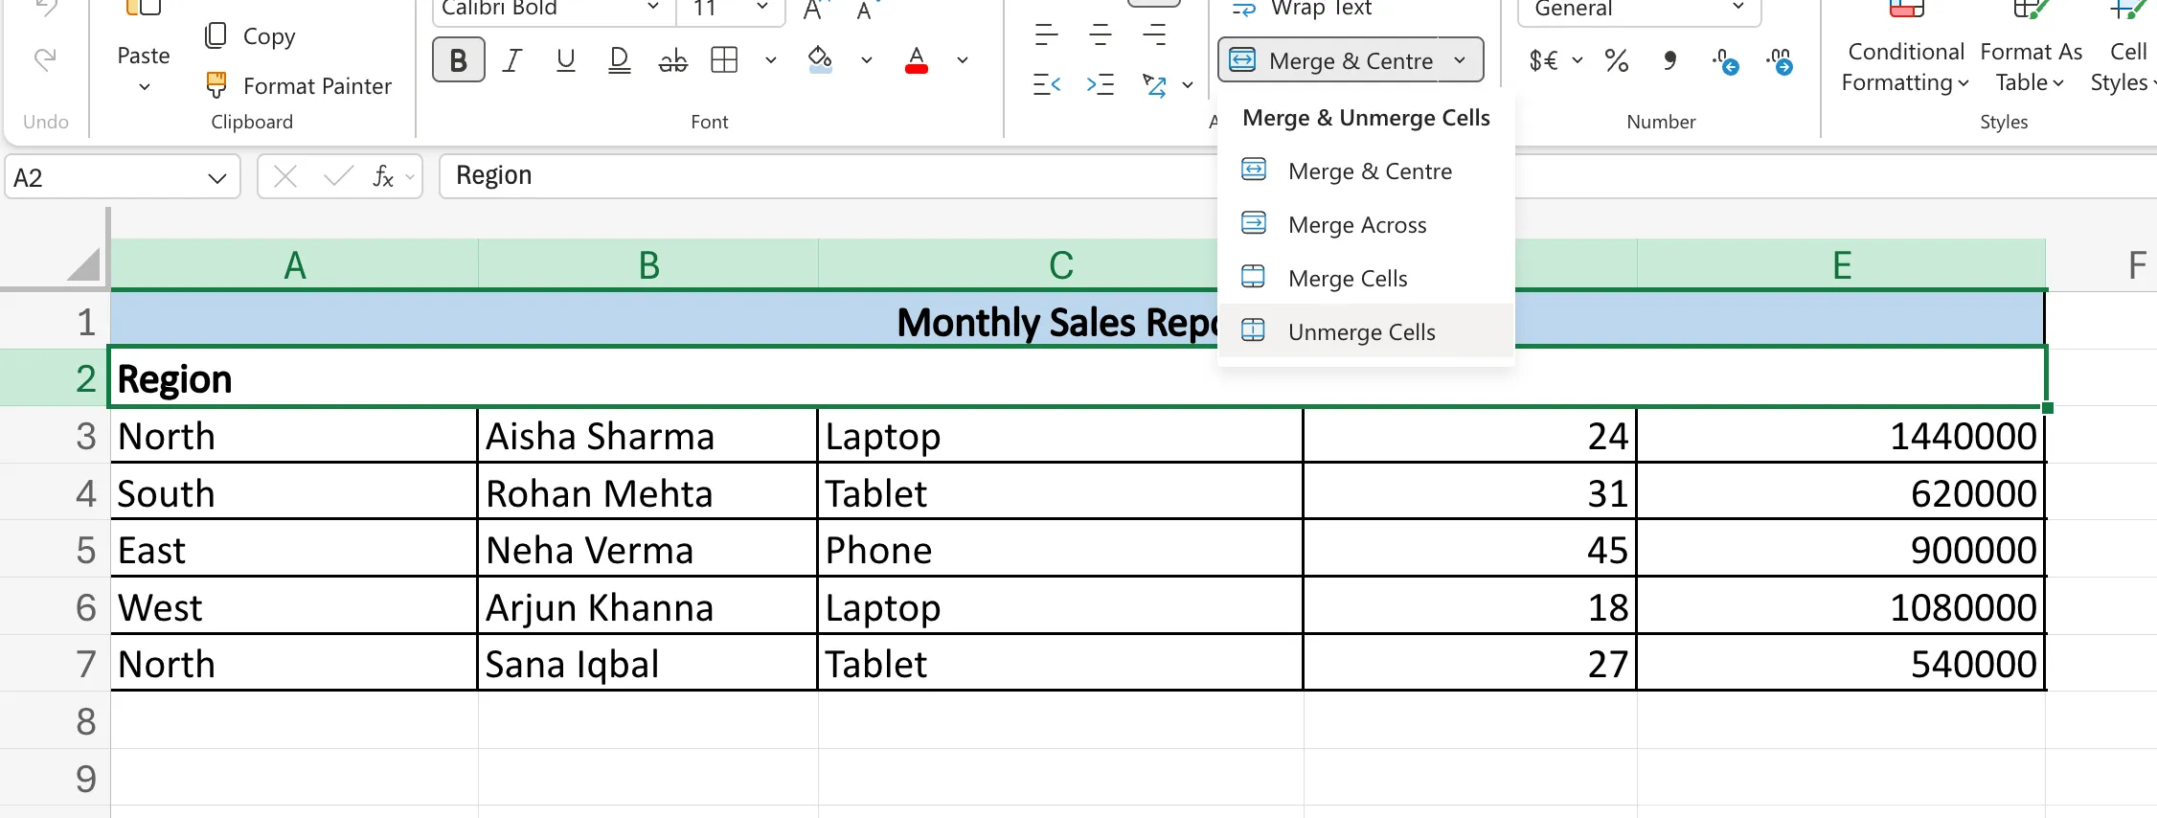Image resolution: width=2157 pixels, height=818 pixels.
Task: Click the Increase Indent icon
Action: pos(1101,85)
